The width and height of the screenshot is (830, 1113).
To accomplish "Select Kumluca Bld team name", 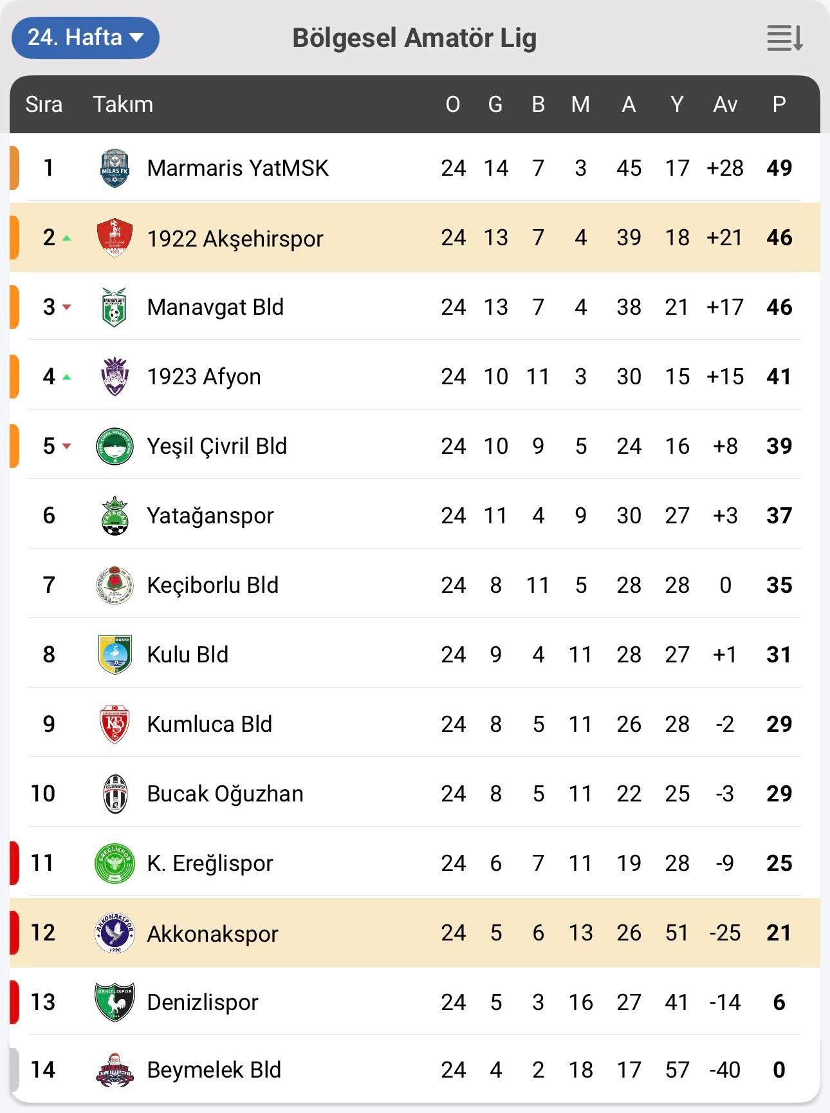I will pyautogui.click(x=209, y=724).
